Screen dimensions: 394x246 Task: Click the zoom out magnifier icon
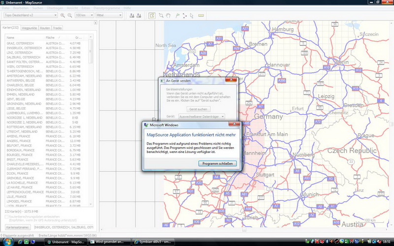tap(69, 16)
